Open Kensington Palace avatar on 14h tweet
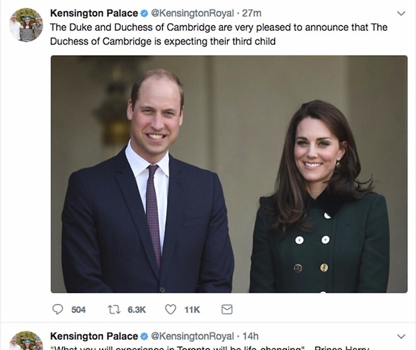The image size is (416, 350). click(x=26, y=341)
